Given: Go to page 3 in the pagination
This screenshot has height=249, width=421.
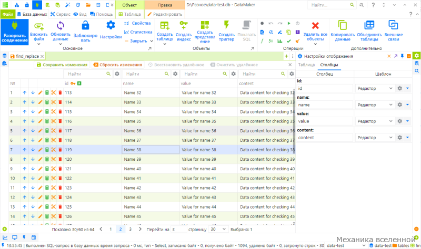Looking at the screenshot, I should pyautogui.click(x=130, y=229).
